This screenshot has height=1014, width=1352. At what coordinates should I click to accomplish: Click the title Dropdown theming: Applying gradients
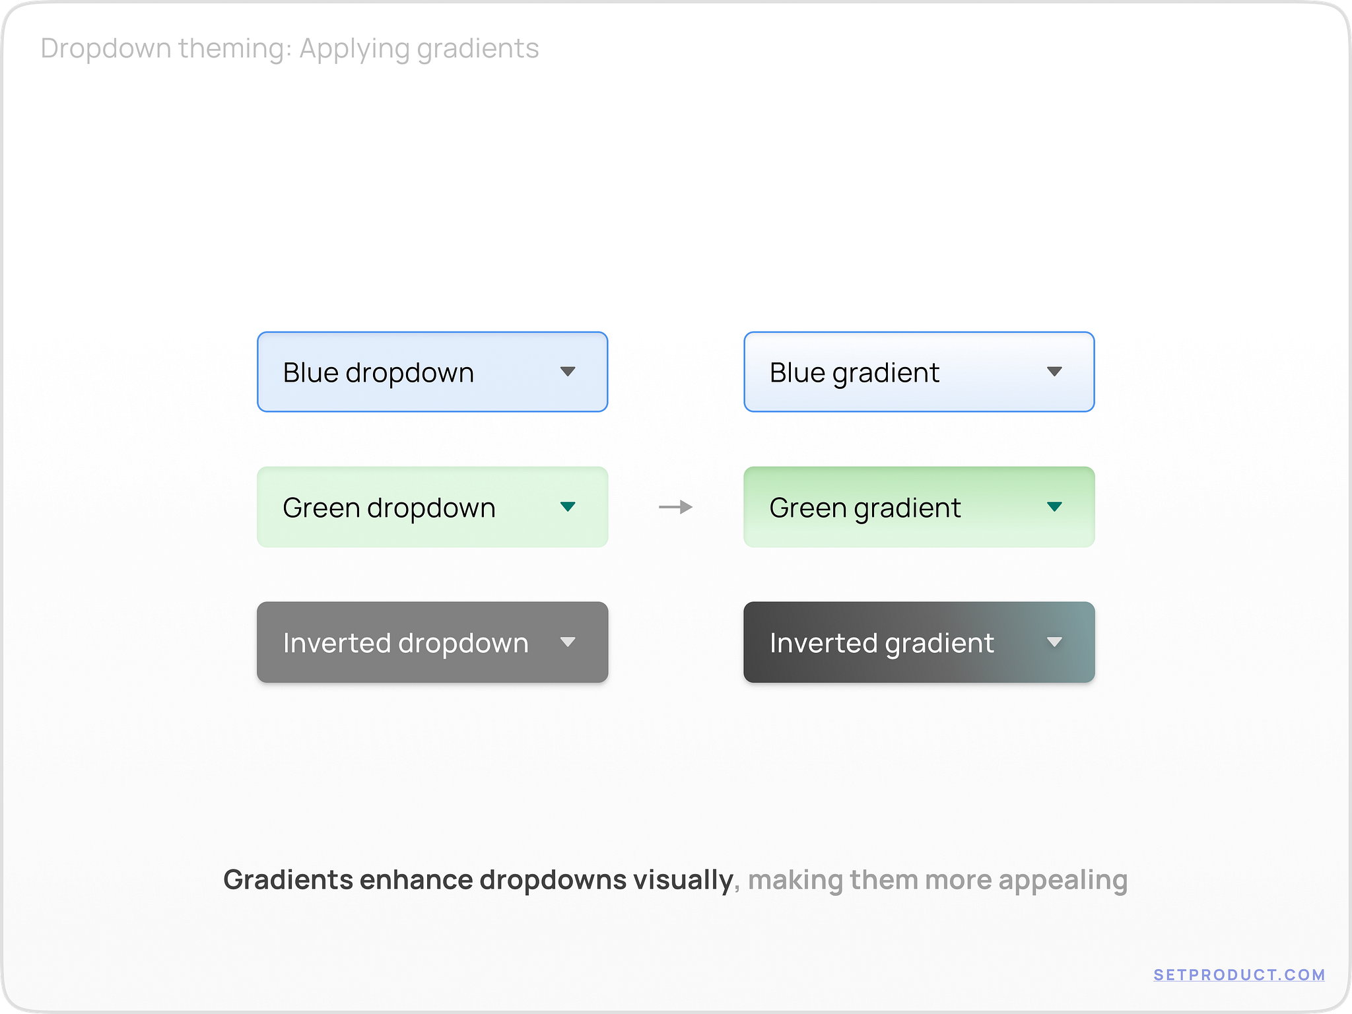[290, 47]
